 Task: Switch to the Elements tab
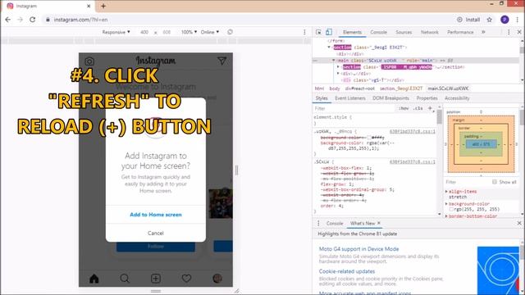pos(352,32)
